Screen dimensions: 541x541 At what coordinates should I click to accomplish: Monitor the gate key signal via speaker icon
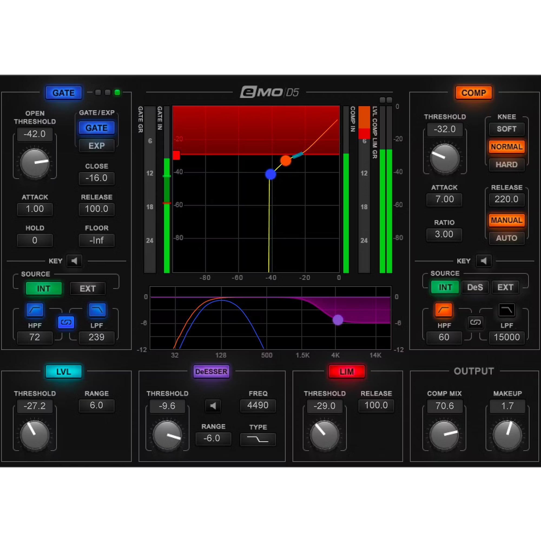click(74, 261)
